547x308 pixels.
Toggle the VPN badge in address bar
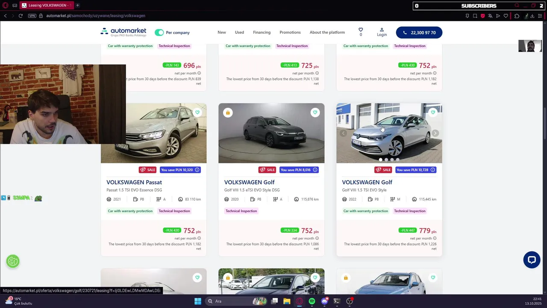click(x=32, y=16)
